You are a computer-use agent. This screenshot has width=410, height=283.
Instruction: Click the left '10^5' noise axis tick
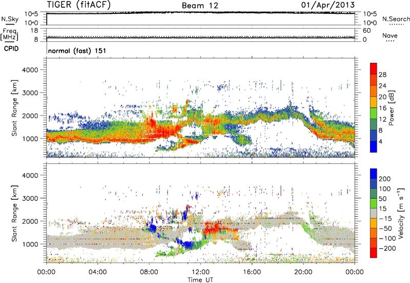click(31, 14)
